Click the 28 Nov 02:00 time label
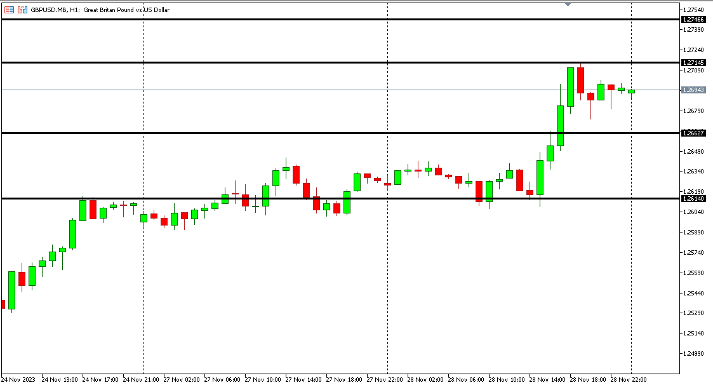This screenshot has height=385, width=713. pos(425,379)
